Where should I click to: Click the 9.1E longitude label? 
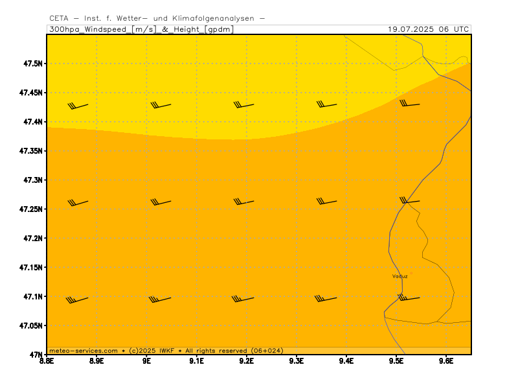(x=197, y=360)
